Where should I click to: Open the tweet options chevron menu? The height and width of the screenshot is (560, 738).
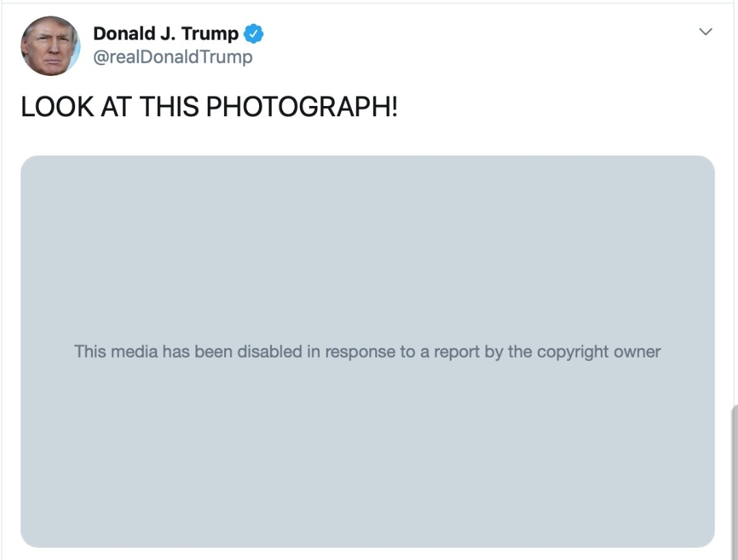pos(706,32)
